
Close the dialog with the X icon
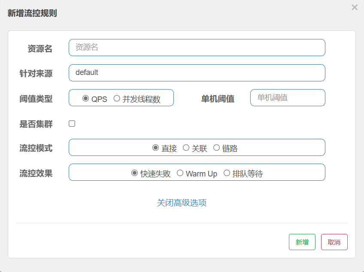[x=354, y=7]
